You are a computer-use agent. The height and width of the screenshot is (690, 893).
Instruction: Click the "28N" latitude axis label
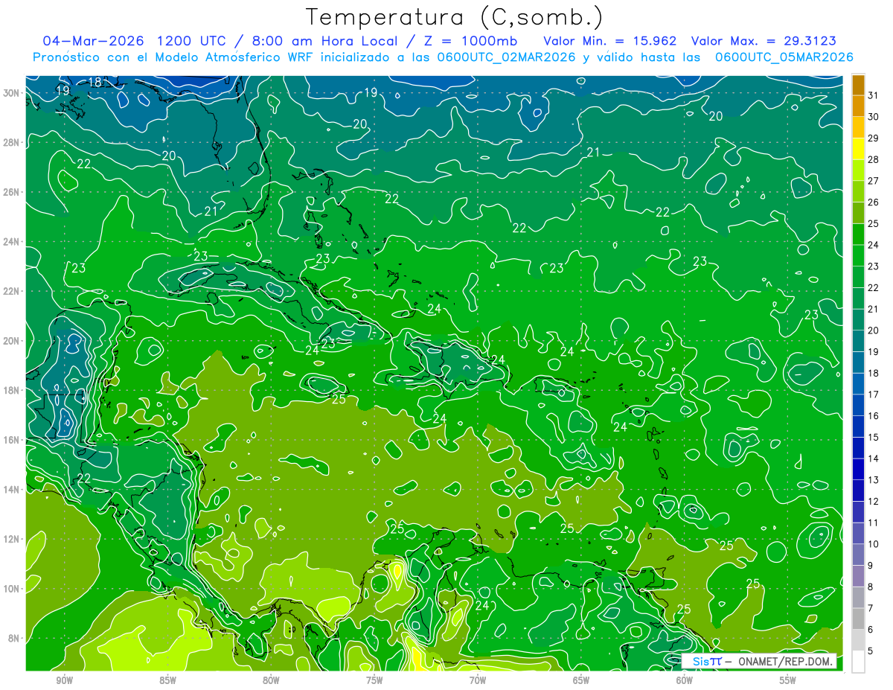(x=13, y=142)
